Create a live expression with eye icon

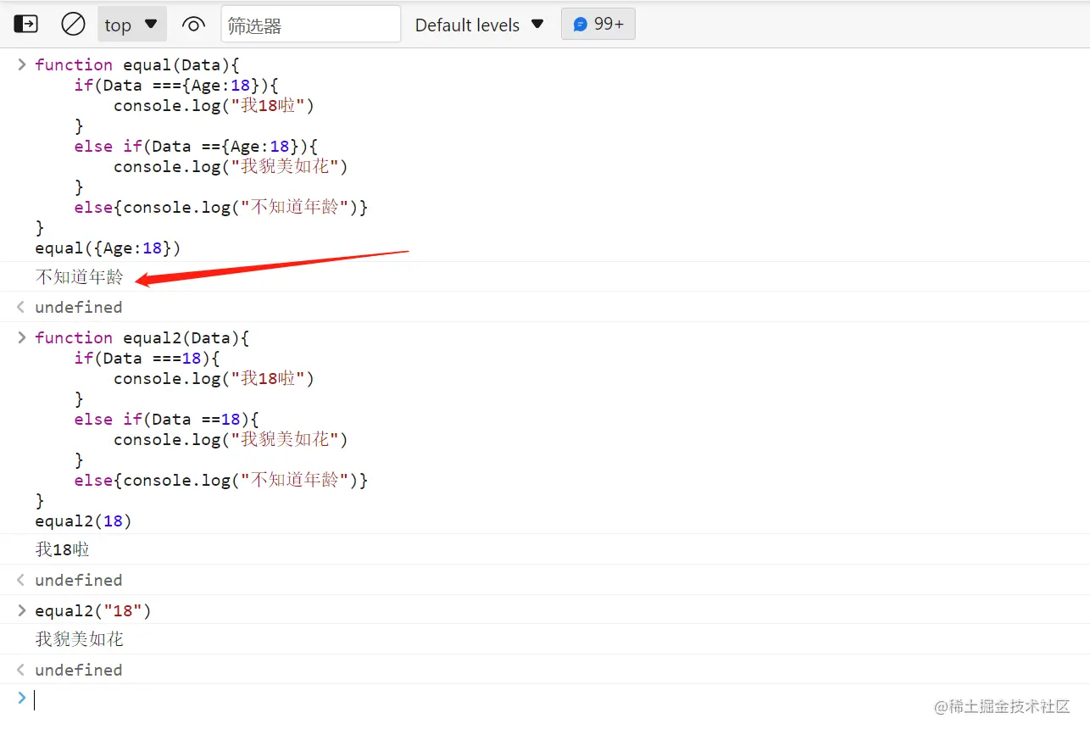[x=193, y=25]
